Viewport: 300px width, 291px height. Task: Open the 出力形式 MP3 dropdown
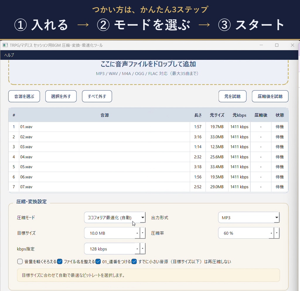[249, 217]
